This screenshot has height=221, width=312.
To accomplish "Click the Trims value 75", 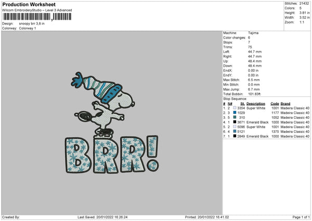I will (250, 47).
